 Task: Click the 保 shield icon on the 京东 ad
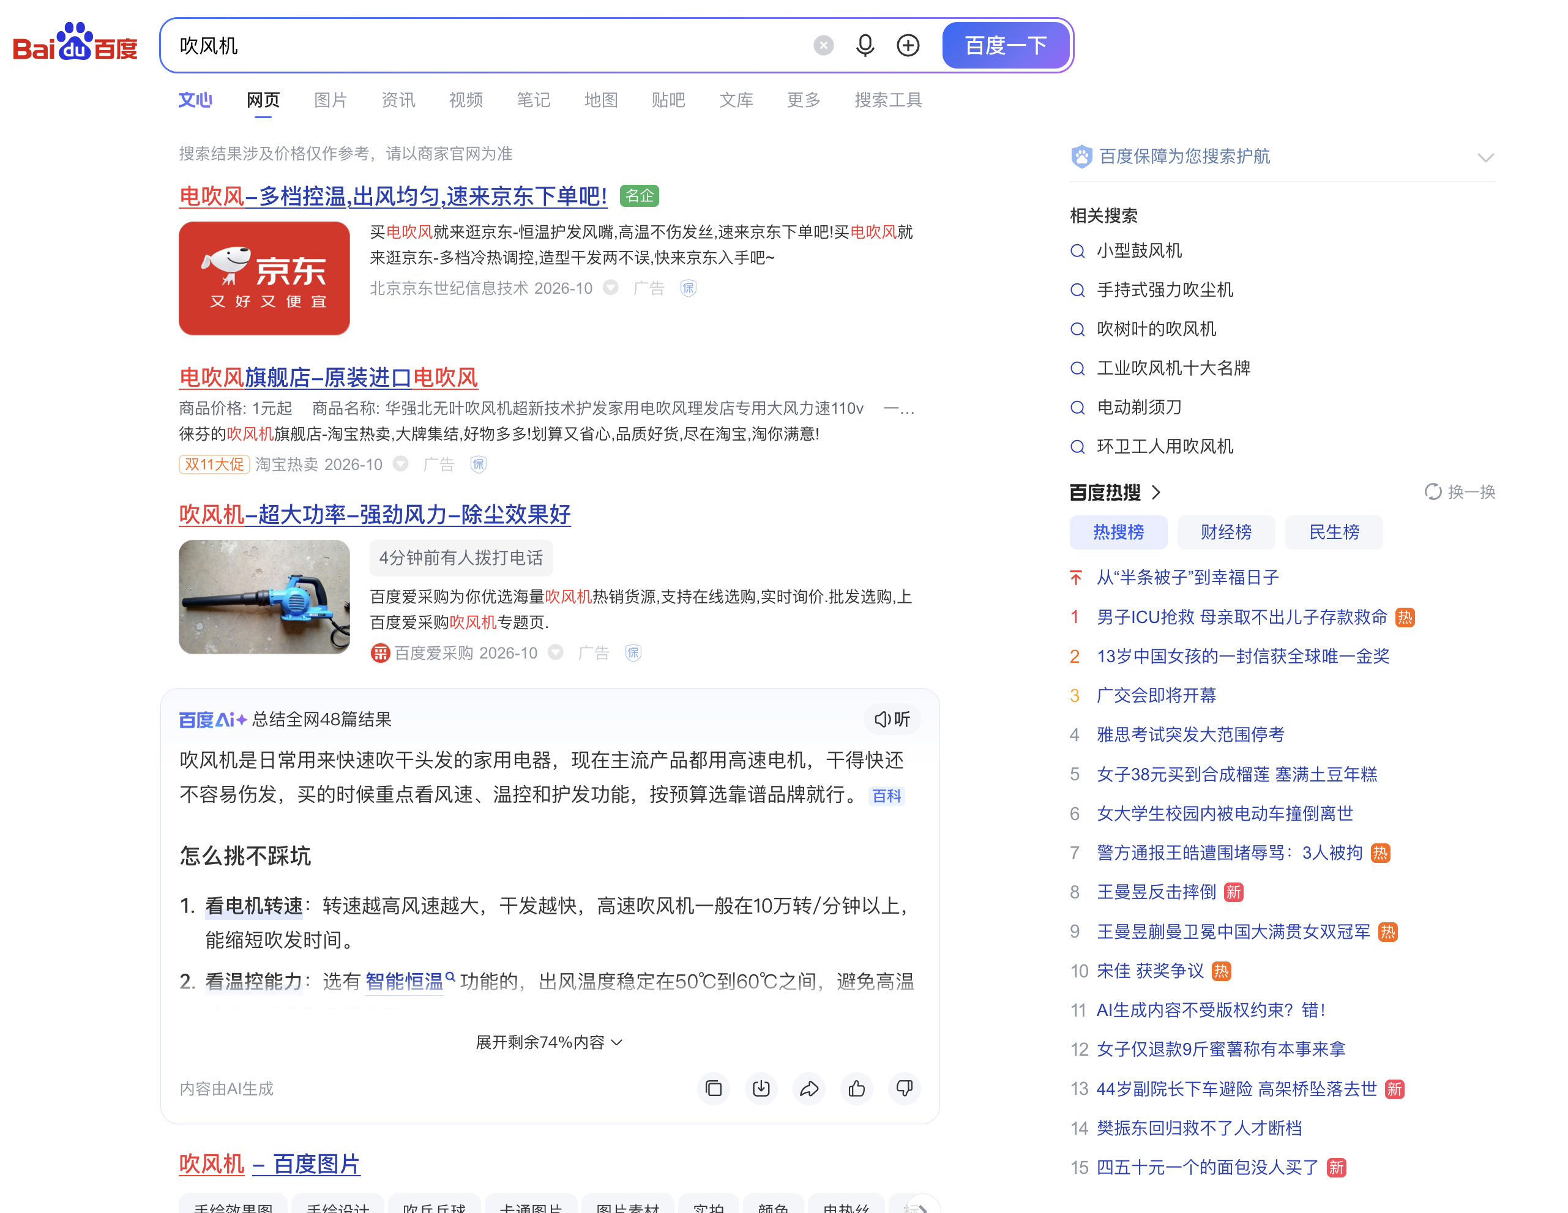tap(689, 288)
